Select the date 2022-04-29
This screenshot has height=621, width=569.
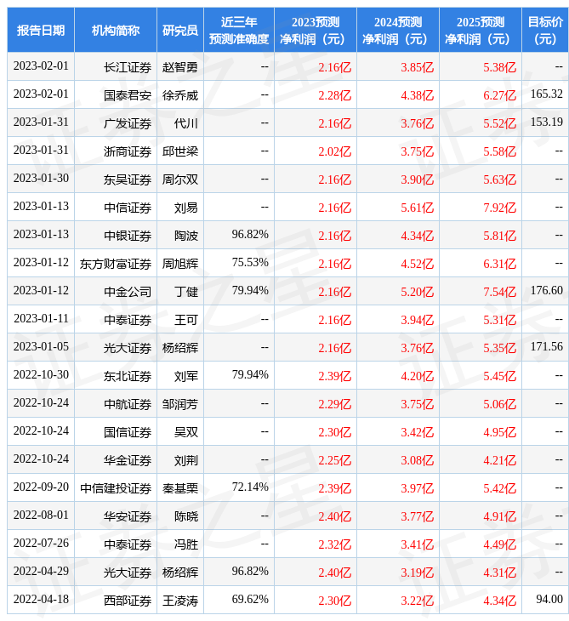coord(41,572)
